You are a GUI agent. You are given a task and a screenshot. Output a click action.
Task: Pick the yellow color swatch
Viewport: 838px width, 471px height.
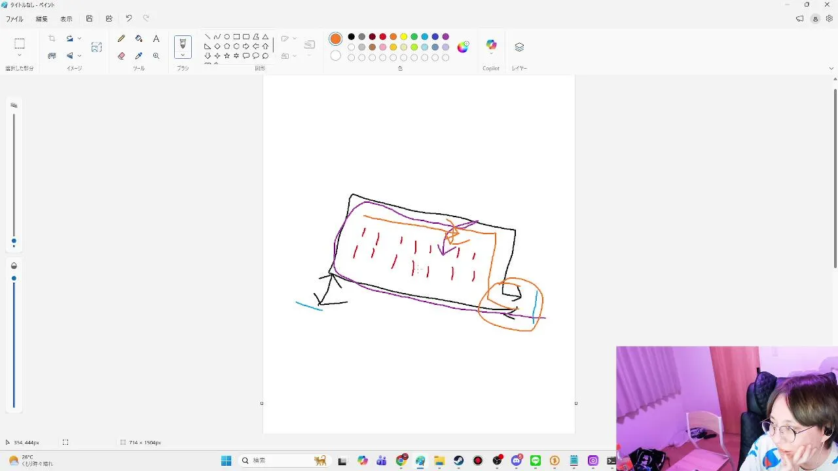[404, 37]
